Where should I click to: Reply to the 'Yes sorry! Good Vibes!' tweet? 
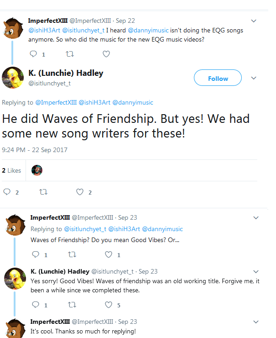coord(35,305)
